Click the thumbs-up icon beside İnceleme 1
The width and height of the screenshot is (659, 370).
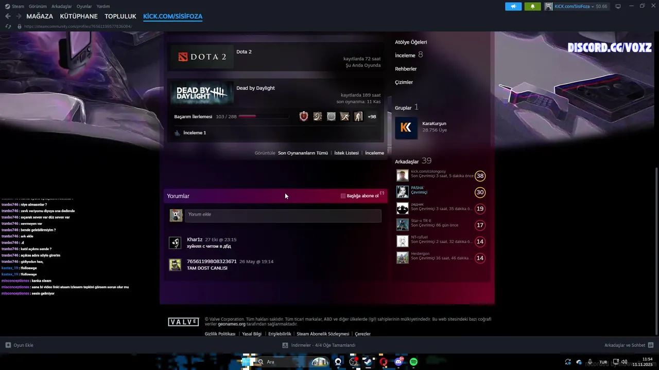(x=177, y=133)
